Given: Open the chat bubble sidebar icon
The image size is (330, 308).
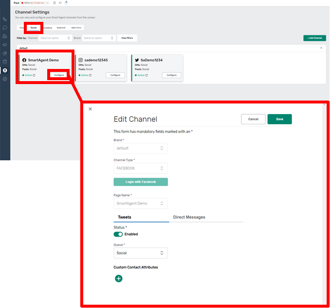Looking at the screenshot, I should 5,28.
